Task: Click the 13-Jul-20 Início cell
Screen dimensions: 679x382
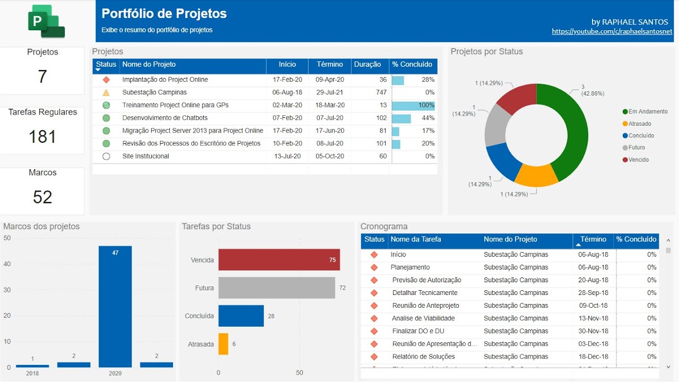Action: (288, 156)
